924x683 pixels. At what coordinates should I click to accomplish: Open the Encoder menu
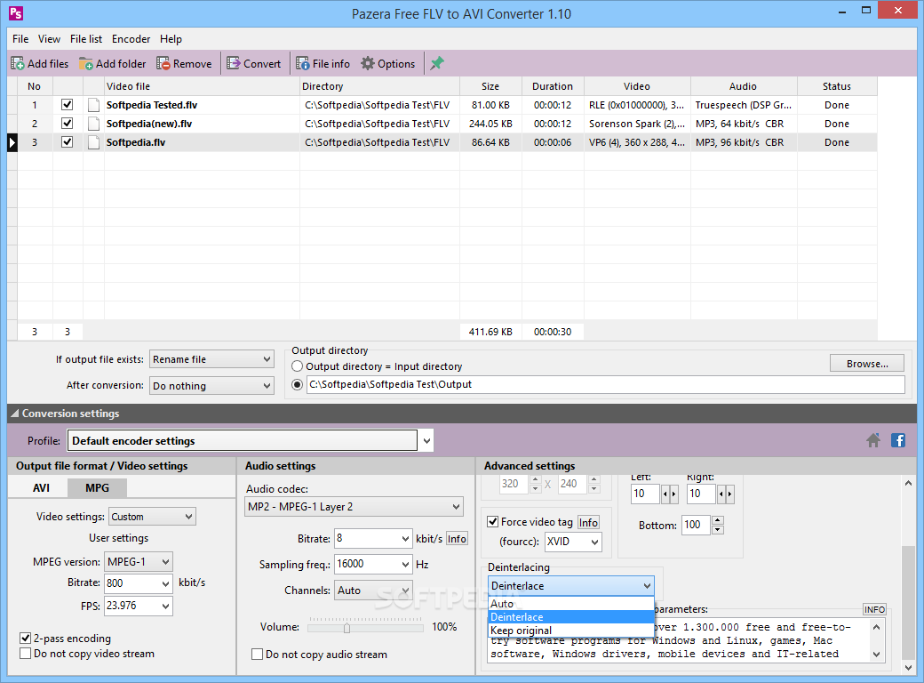coord(131,39)
